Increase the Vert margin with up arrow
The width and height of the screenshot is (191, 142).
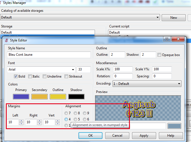point(58,121)
